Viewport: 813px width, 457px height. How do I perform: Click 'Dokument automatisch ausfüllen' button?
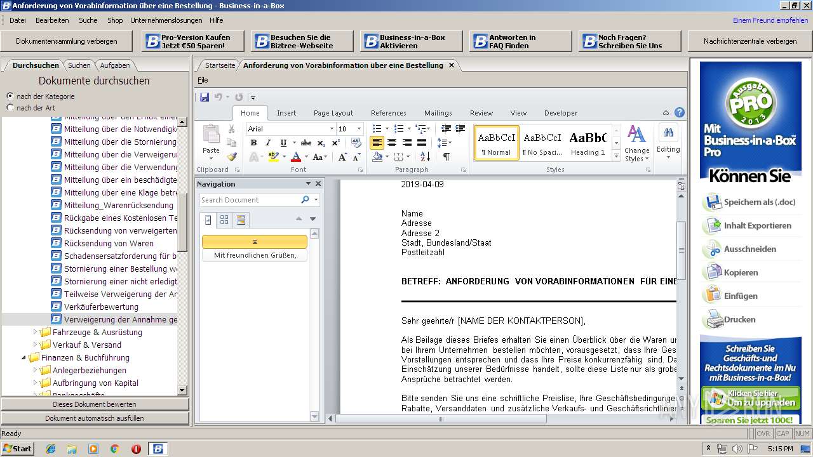click(95, 418)
